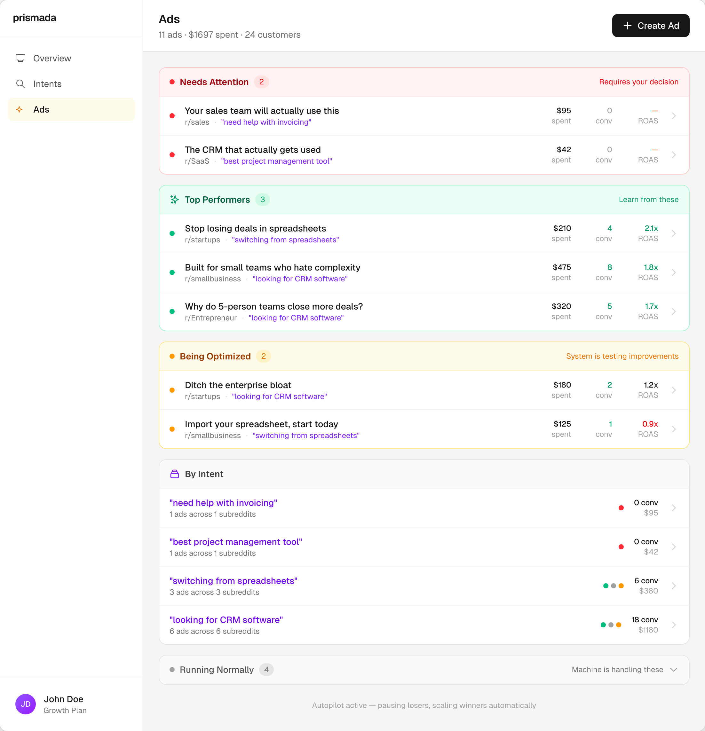Click the By Intent stack icon
The image size is (705, 731).
174,474
